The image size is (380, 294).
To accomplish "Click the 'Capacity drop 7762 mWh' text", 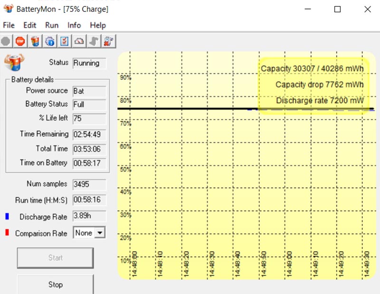I will tap(320, 85).
